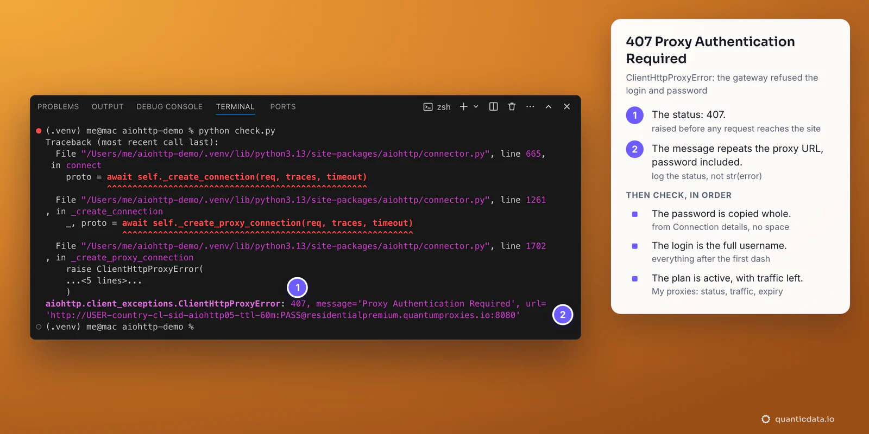The width and height of the screenshot is (869, 434).
Task: Open the connector.py path at line 1702
Action: [286, 246]
